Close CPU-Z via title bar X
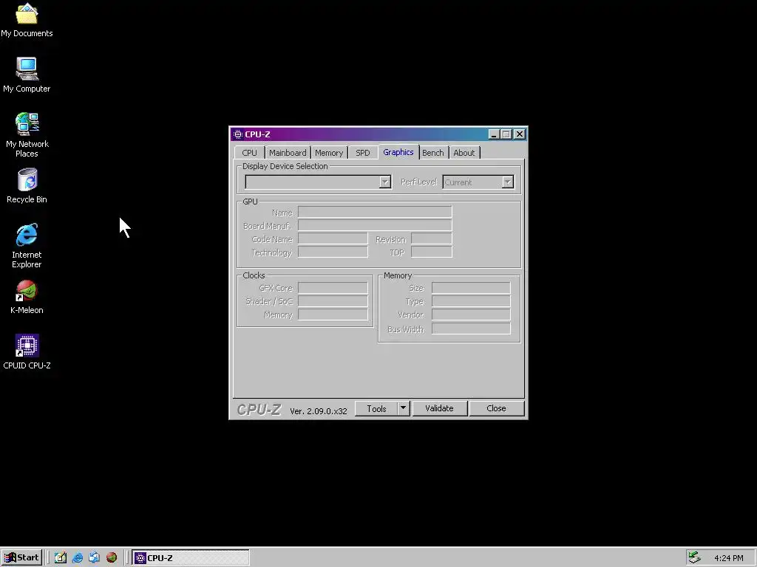The image size is (757, 567). 520,134
